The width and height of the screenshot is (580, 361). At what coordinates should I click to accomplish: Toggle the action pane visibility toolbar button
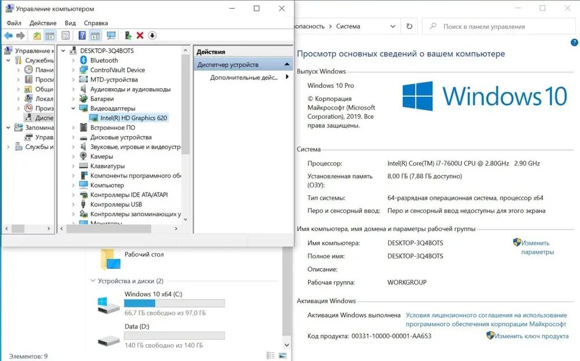pos(95,36)
